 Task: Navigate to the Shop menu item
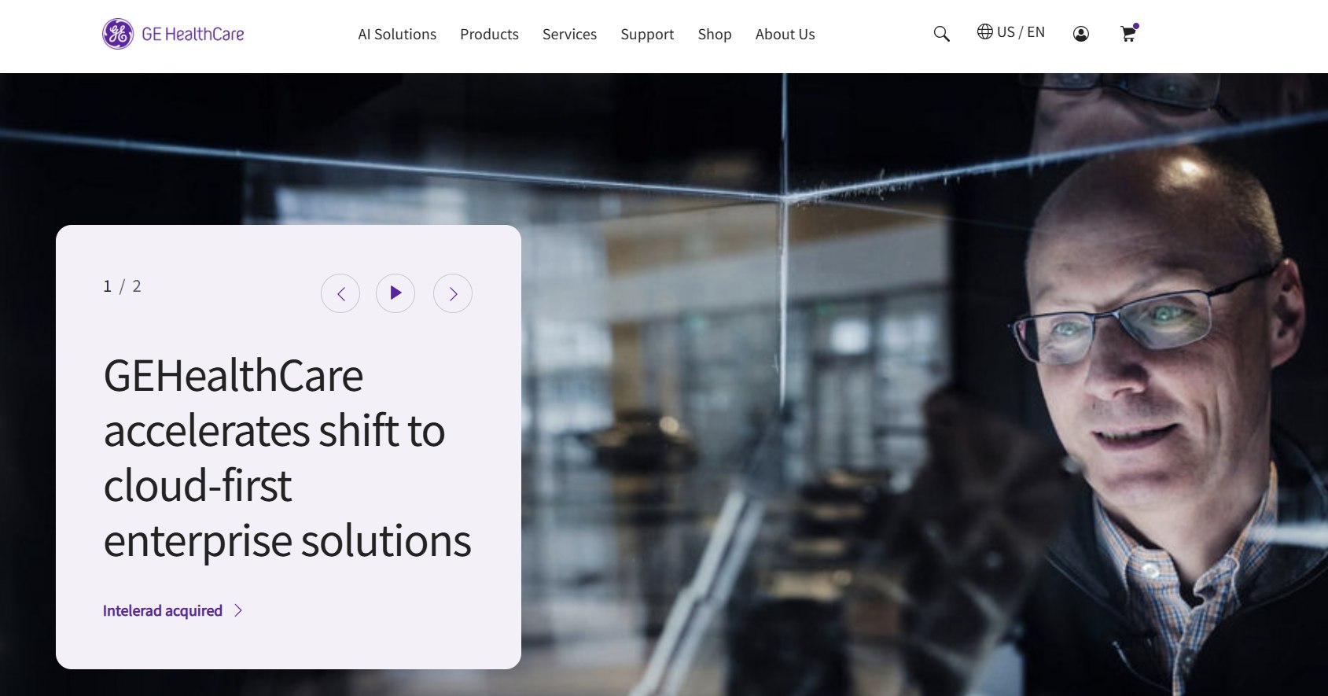click(715, 35)
